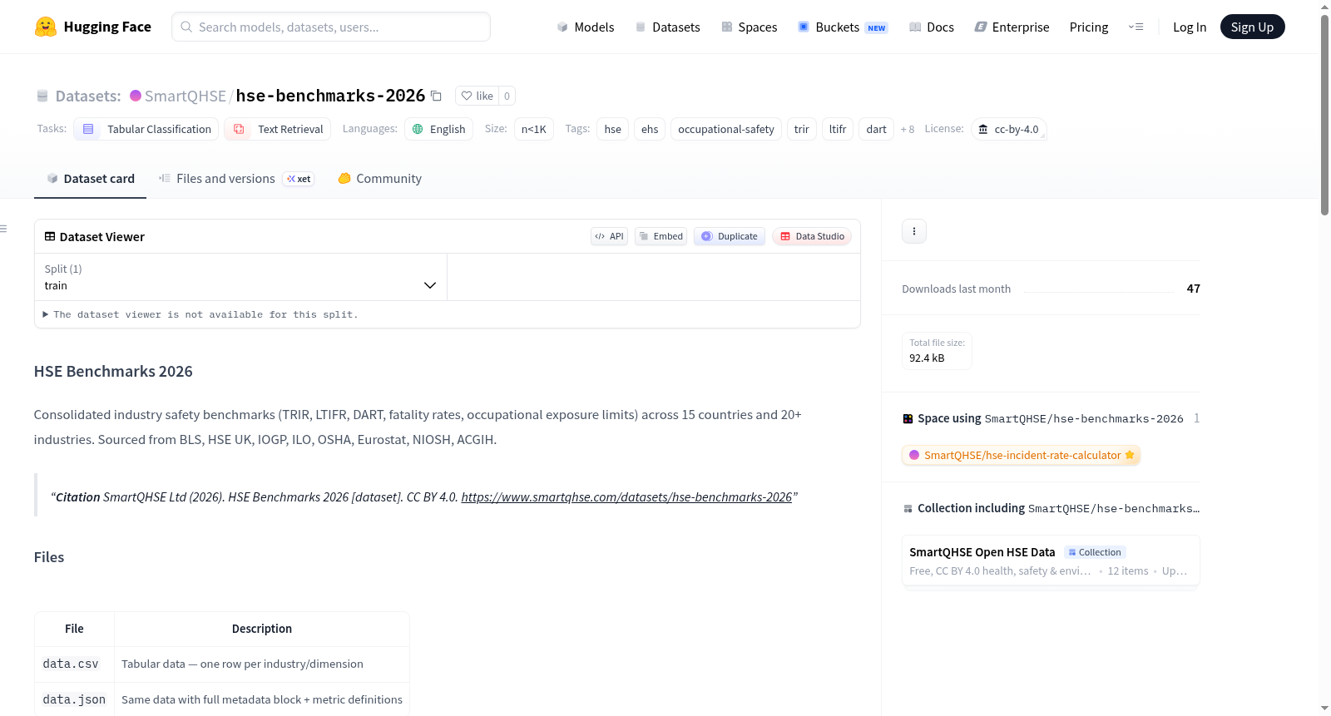Click the Dataset Viewer heading
Image resolution: width=1331 pixels, height=716 pixels.
(x=102, y=237)
